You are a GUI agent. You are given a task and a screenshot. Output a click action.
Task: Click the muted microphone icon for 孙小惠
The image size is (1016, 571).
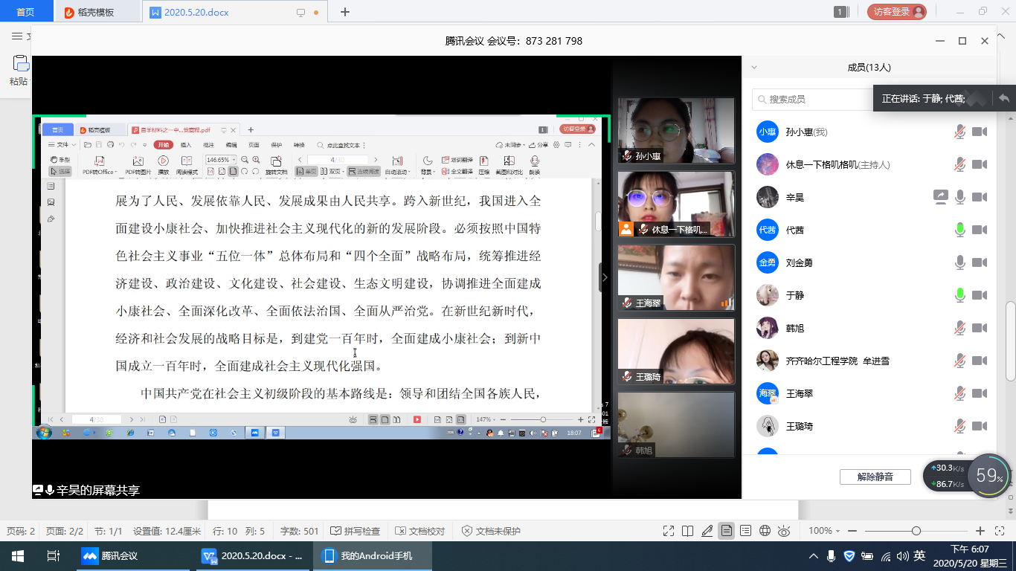tap(960, 132)
